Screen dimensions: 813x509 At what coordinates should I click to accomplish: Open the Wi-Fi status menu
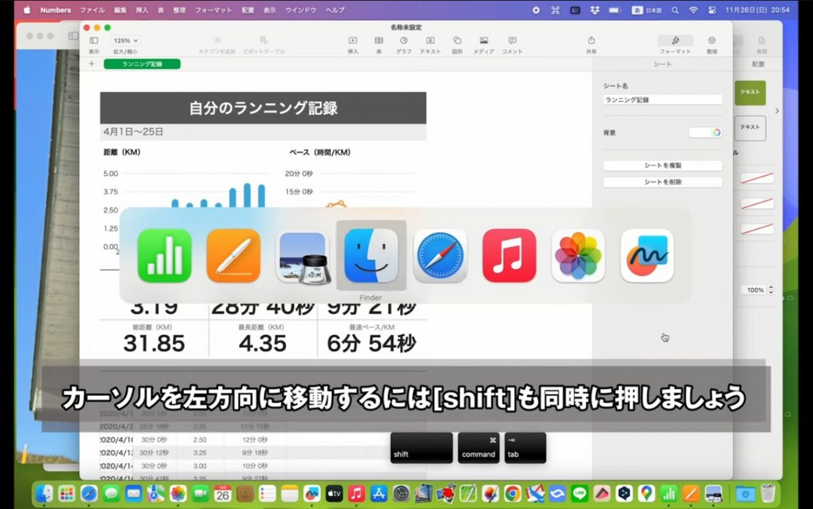pyautogui.click(x=693, y=10)
